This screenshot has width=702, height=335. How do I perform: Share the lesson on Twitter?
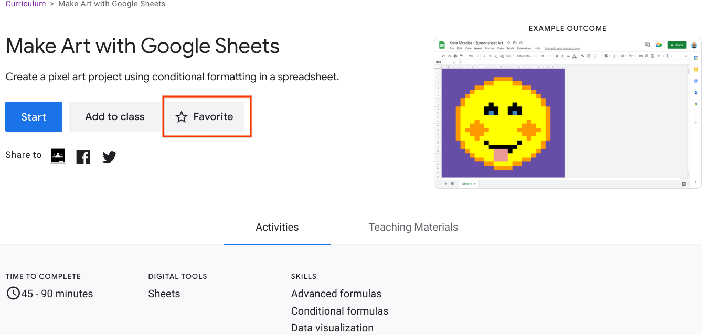(x=109, y=156)
